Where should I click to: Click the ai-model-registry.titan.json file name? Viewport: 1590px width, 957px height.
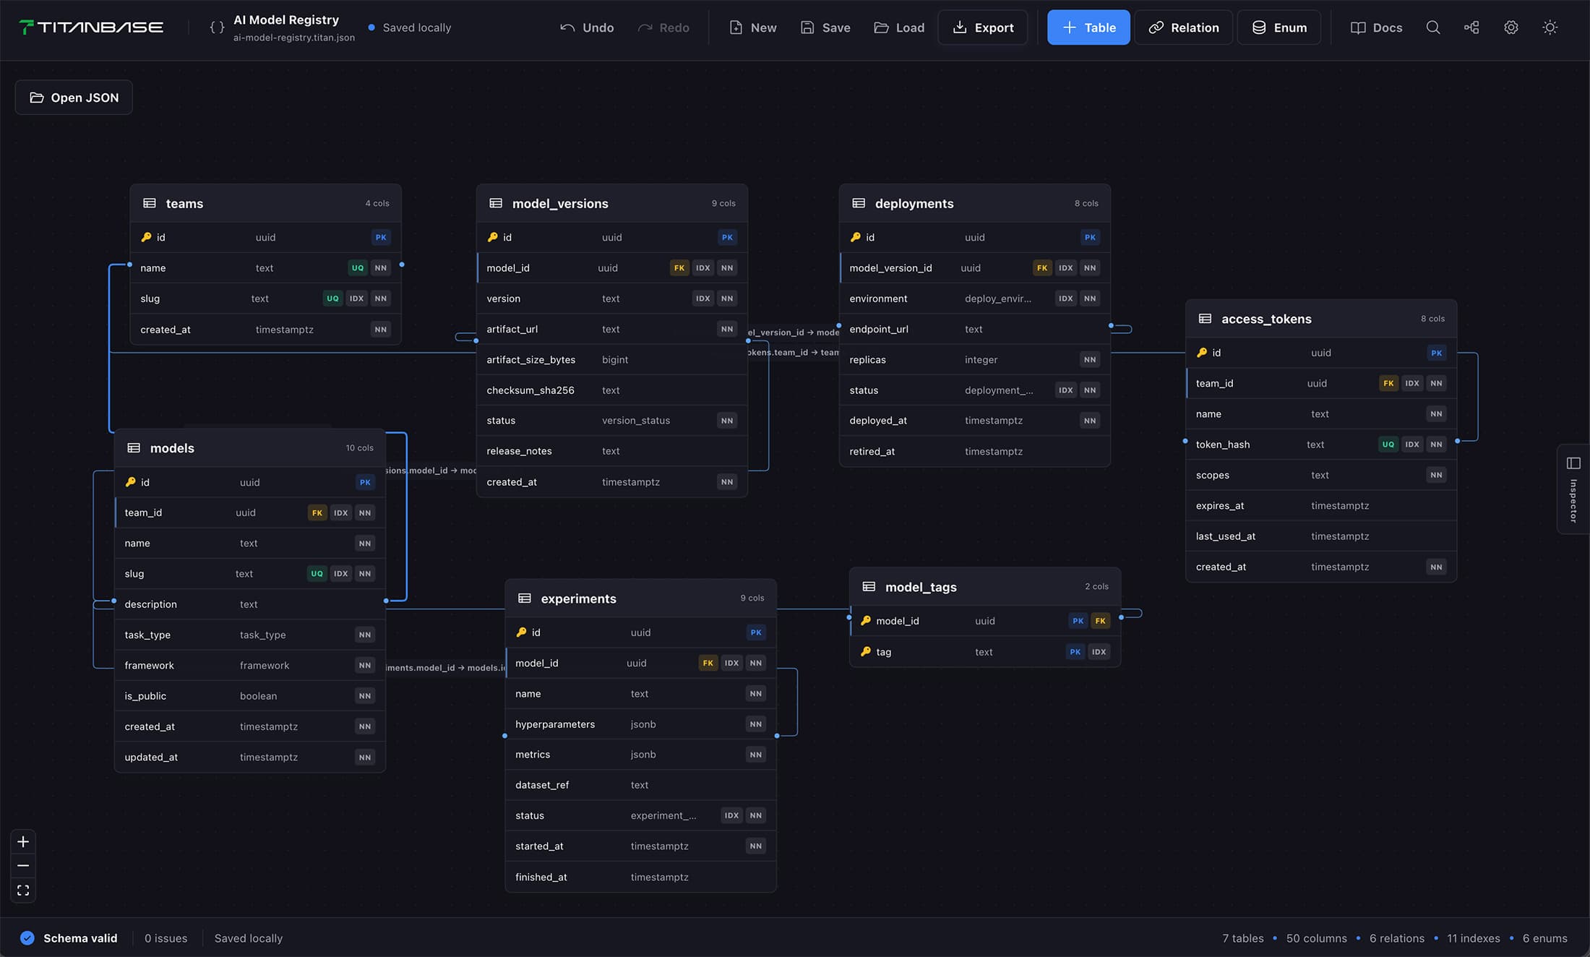[294, 38]
